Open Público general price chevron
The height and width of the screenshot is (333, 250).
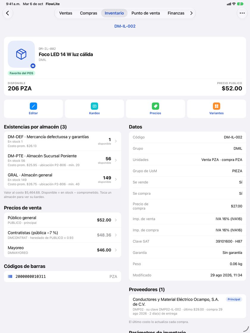(x=116, y=220)
